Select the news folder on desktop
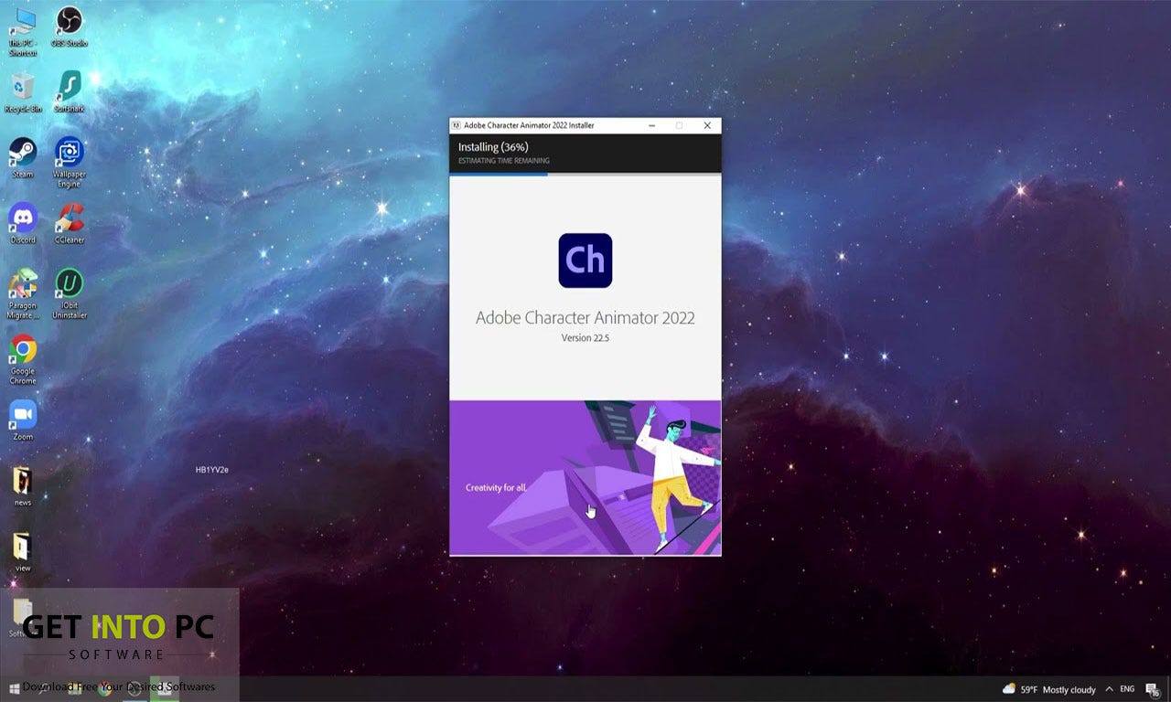Viewport: 1171px width, 702px height. [x=23, y=486]
